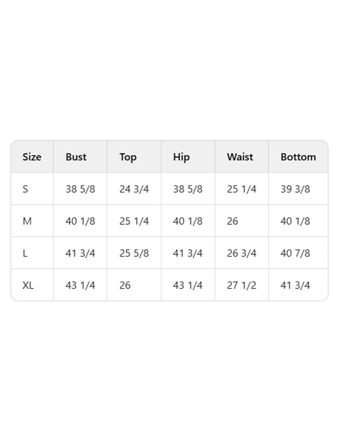The image size is (337, 442).
Task: Click the Bust value for size S
Action: 80,189
